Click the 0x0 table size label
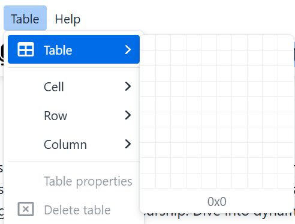The height and width of the screenshot is (224, 295). pos(217,201)
